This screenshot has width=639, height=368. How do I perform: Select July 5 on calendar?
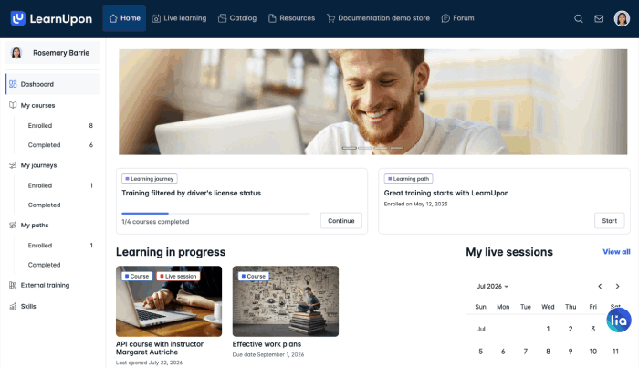click(x=480, y=351)
